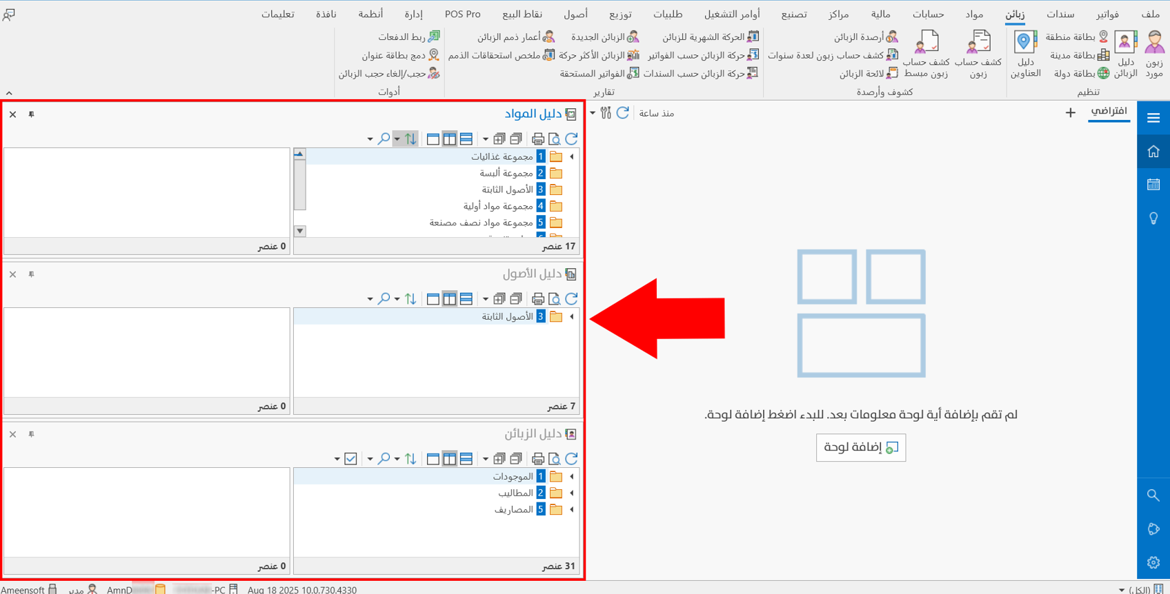This screenshot has height=594, width=1170.
Task: Open sort dropdown arrow in دليل المواد
Action: pyautogui.click(x=397, y=140)
